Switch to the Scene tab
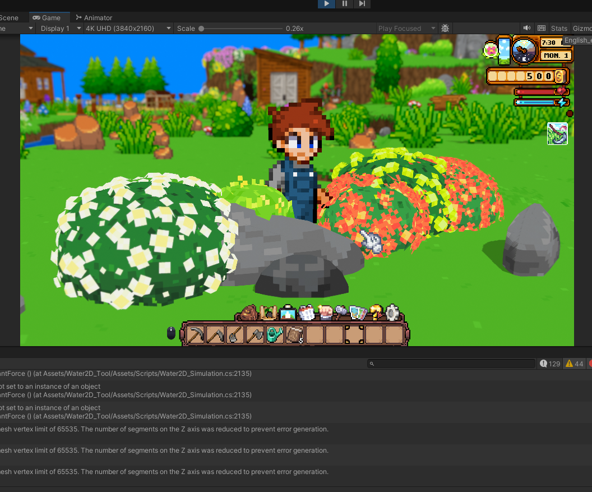 [x=9, y=17]
